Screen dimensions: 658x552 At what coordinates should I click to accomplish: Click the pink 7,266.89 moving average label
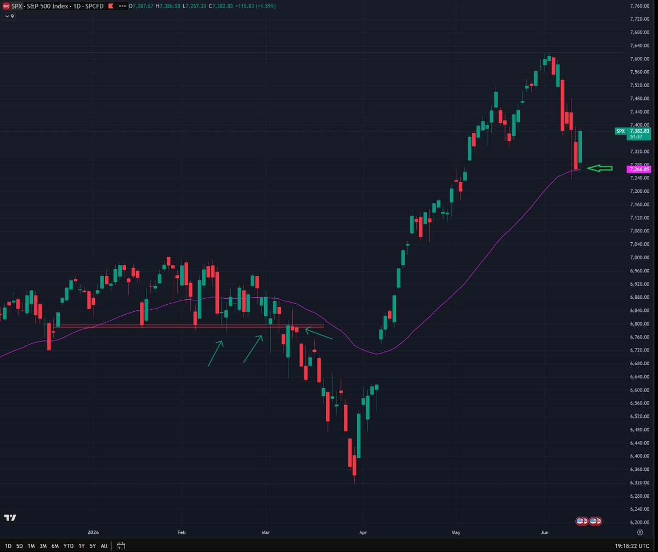(x=639, y=169)
